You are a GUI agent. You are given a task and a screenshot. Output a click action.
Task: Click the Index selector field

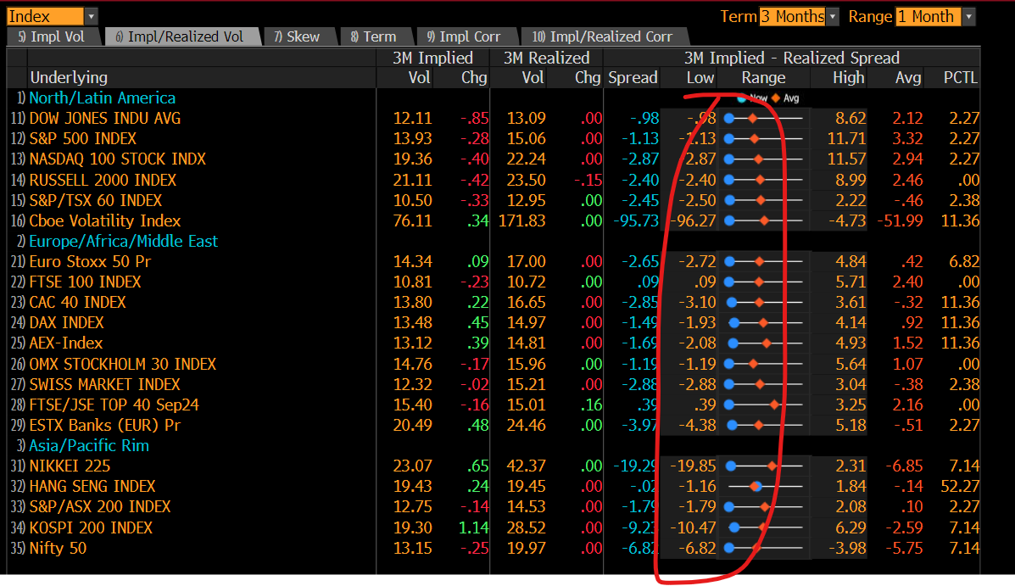[x=45, y=16]
